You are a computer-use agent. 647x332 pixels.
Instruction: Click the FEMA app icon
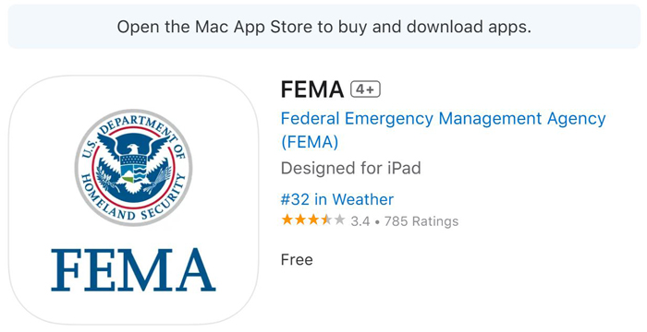133,200
